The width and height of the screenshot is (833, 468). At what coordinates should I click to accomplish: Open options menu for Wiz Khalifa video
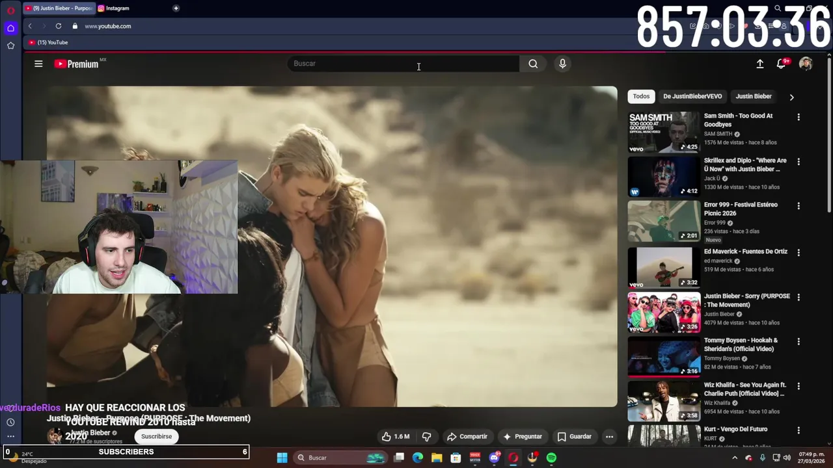(799, 386)
